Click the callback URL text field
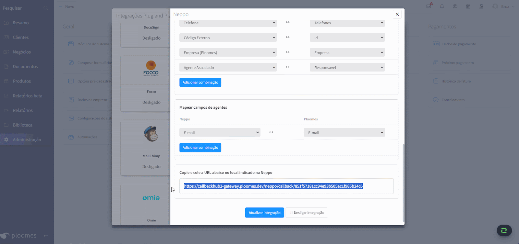The height and width of the screenshot is (244, 519). (286, 186)
